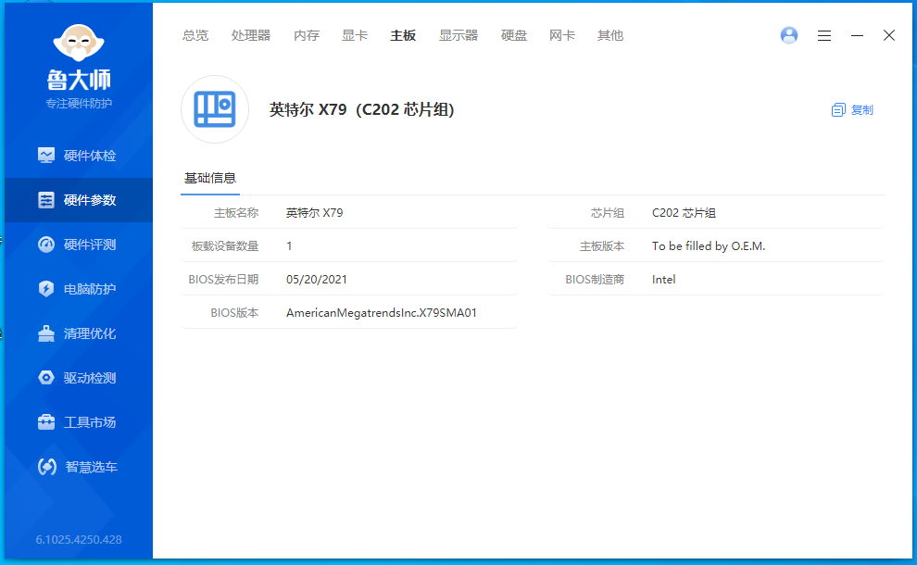The image size is (917, 565).
Task: Copy motherboard info with 复制
Action: click(x=852, y=110)
